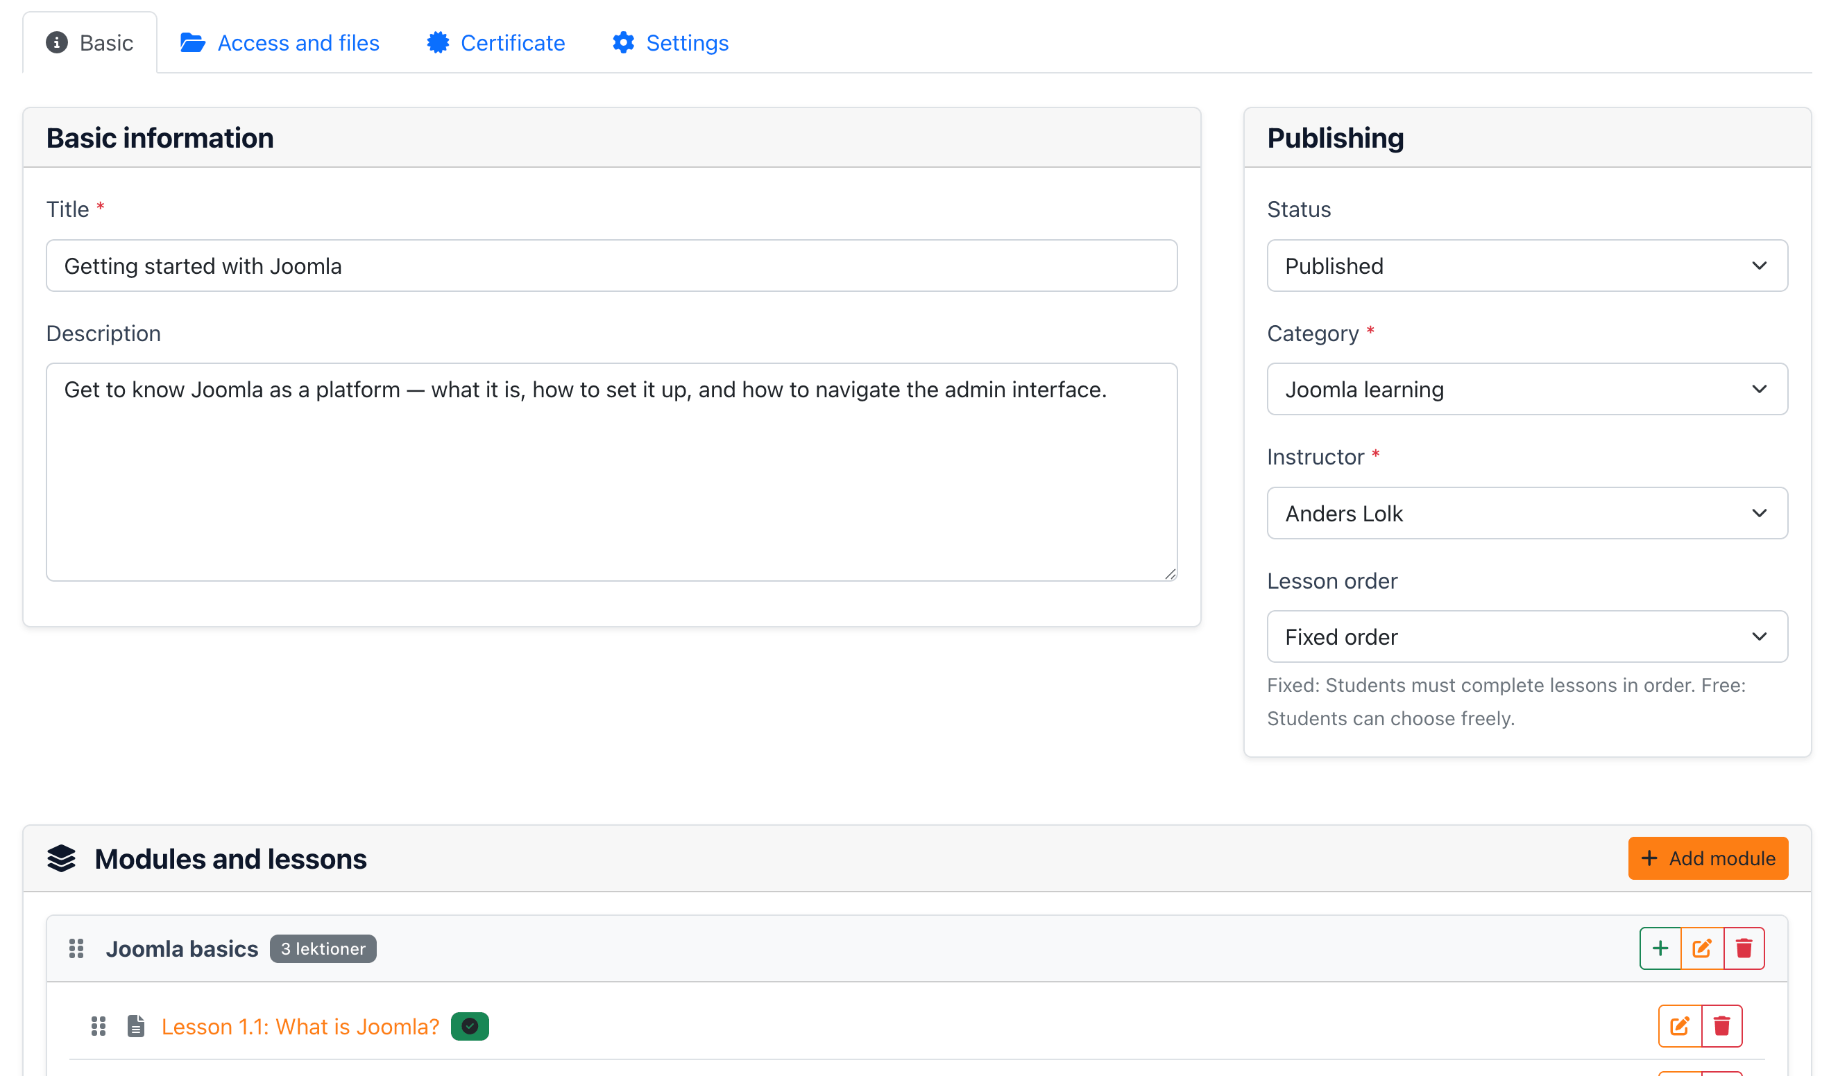Switch to Access and files tab
Image resolution: width=1847 pixels, height=1076 pixels.
(279, 42)
